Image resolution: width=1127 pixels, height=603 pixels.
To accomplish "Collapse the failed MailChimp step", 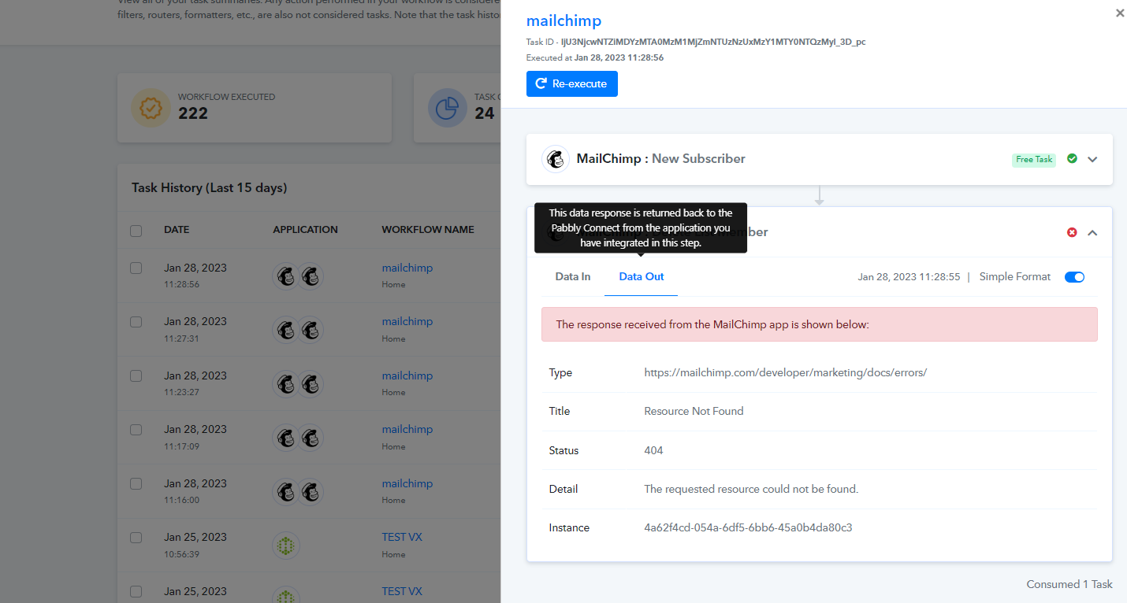I will (x=1092, y=232).
